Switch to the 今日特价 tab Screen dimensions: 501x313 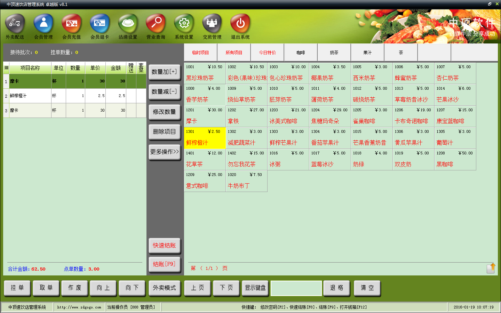coord(267,53)
